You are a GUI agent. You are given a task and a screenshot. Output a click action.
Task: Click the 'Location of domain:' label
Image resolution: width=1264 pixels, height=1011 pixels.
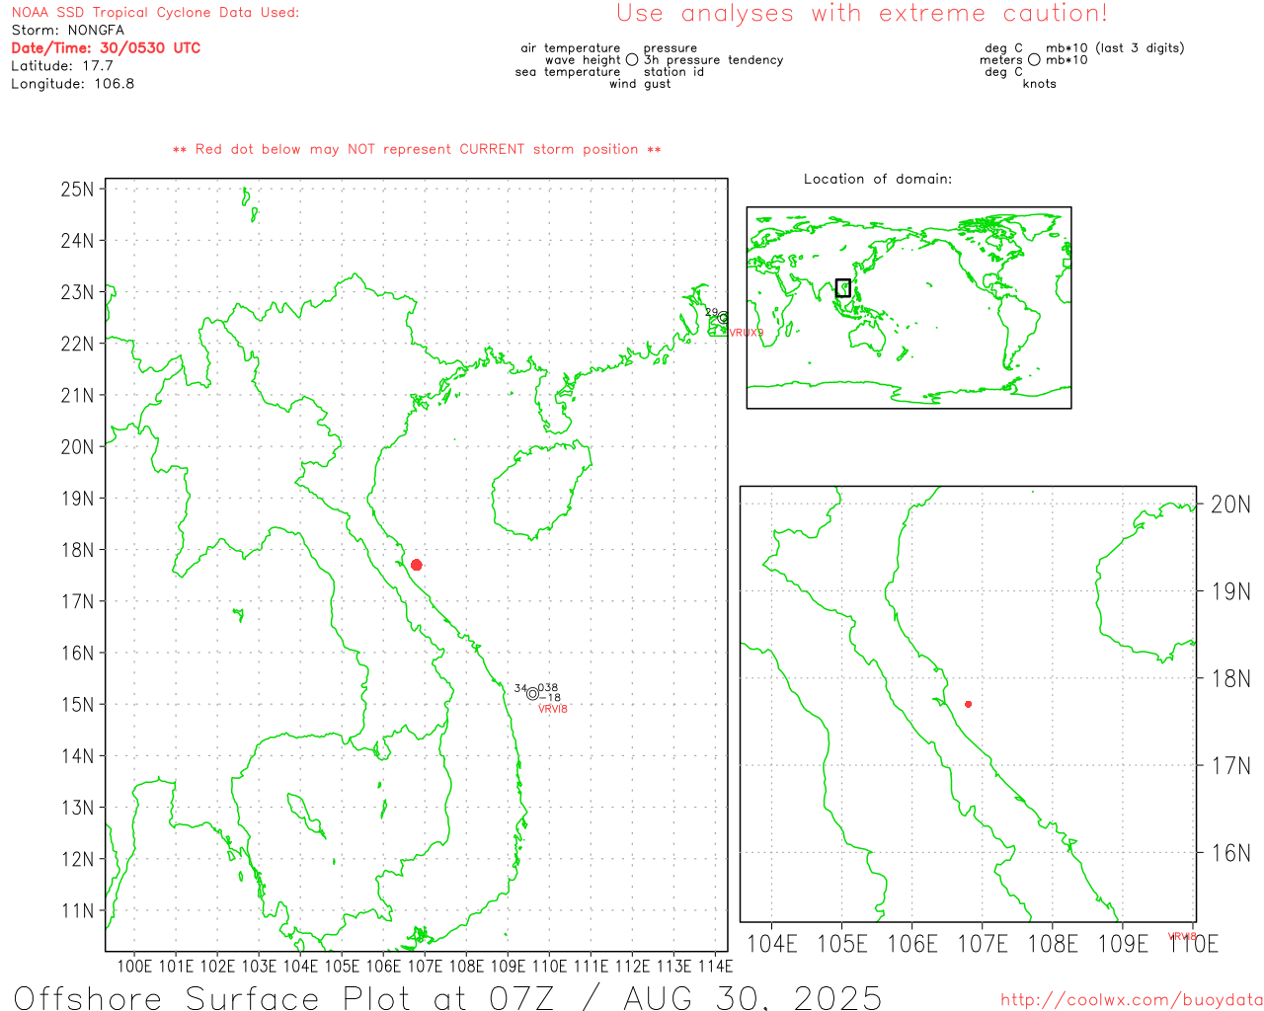[878, 179]
